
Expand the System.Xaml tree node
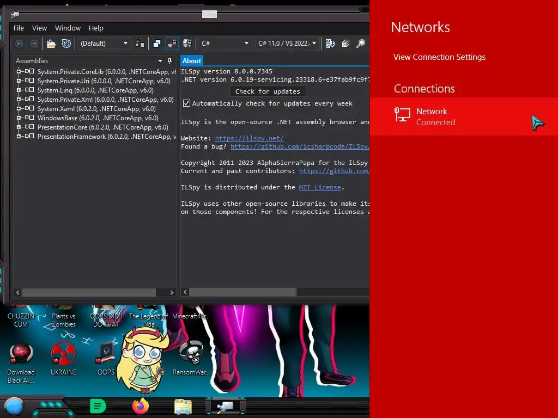coord(19,108)
